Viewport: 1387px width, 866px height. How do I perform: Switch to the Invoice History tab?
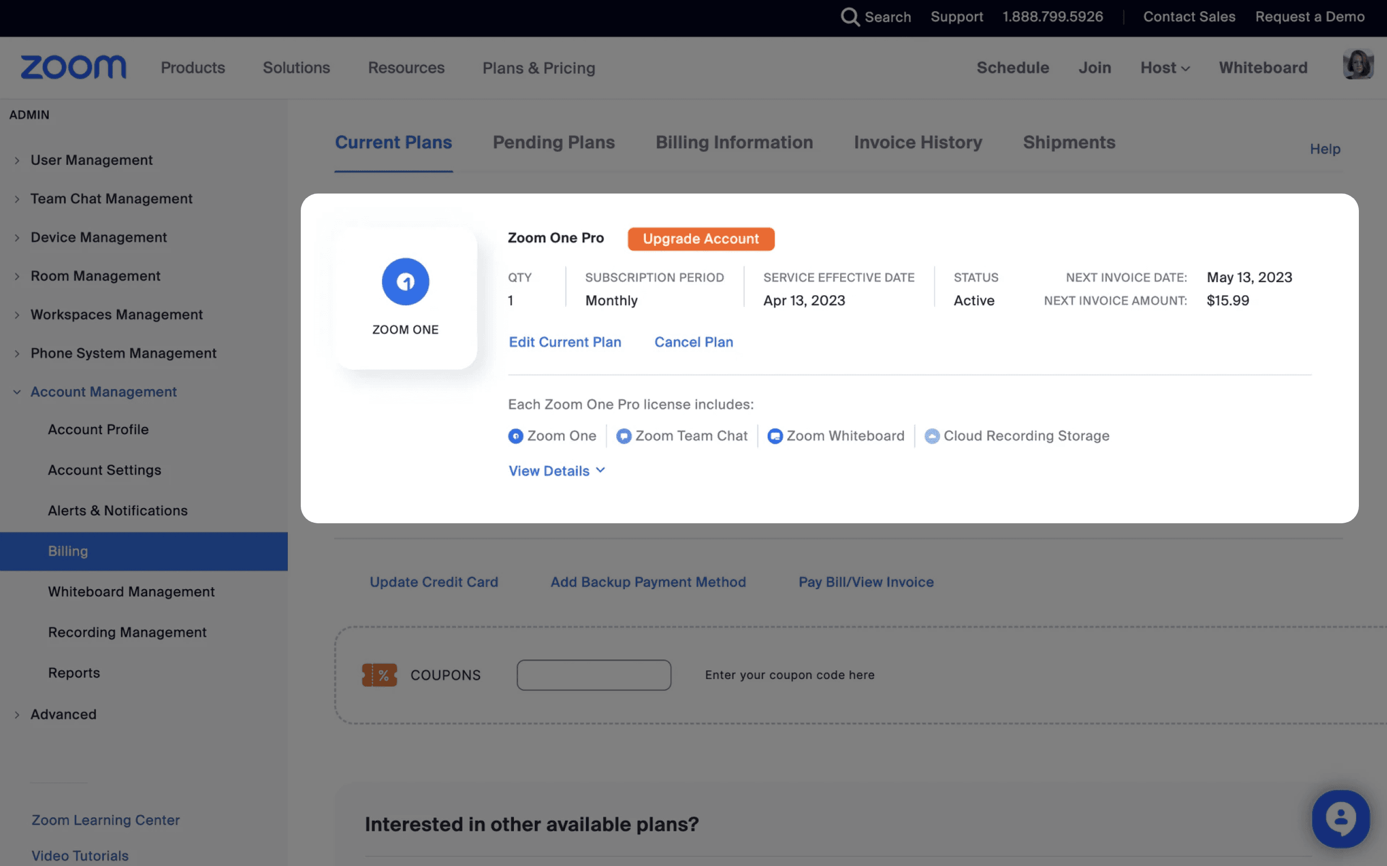tap(917, 142)
